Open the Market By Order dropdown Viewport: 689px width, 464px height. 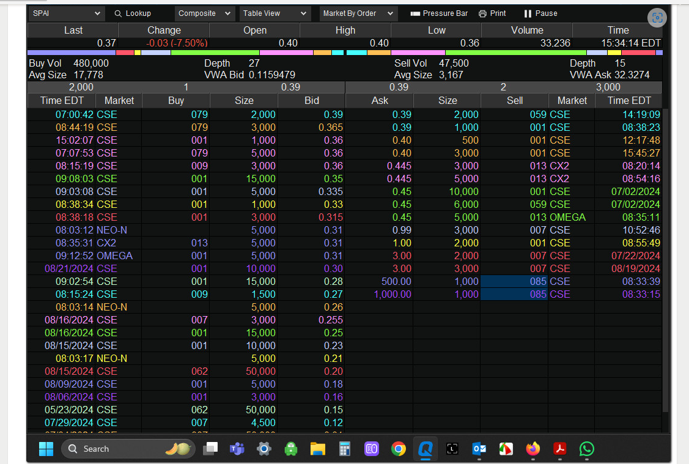[x=358, y=13]
